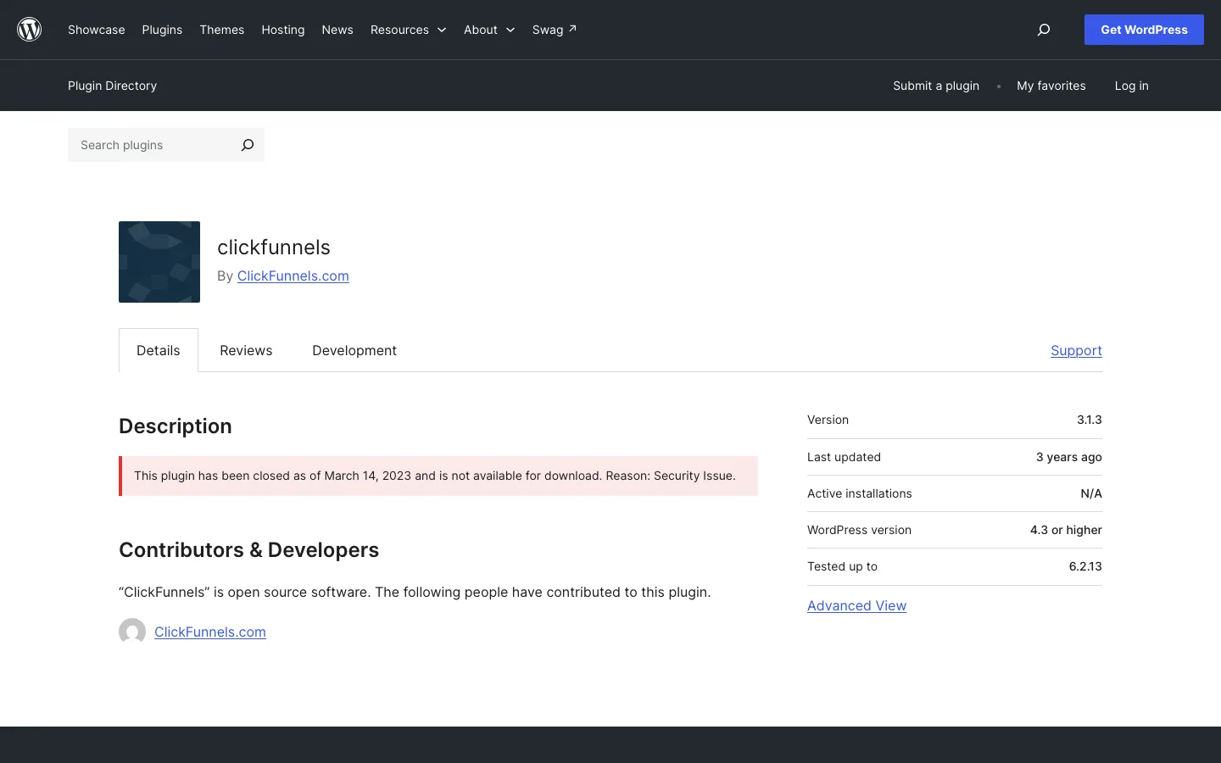This screenshot has width=1221, height=763.
Task: Submit the plugin search magnifier button
Action: tap(248, 145)
